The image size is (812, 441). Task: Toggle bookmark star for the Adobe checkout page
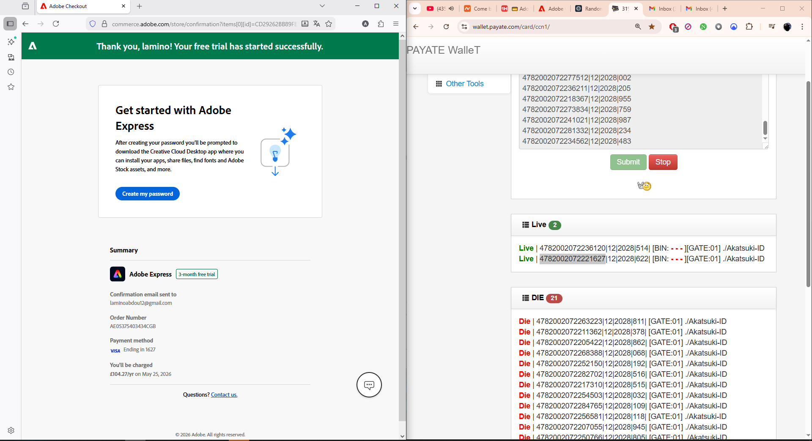click(x=329, y=24)
